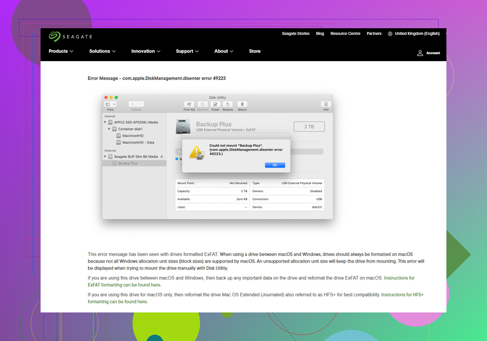Expand the About chevron arrow
This screenshot has width=487, height=341.
pyautogui.click(x=231, y=51)
